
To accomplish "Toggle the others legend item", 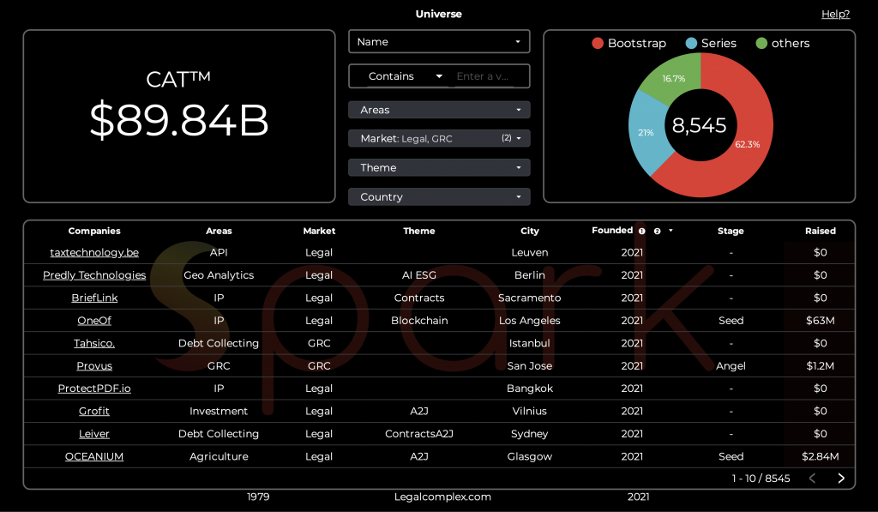I will click(x=782, y=44).
